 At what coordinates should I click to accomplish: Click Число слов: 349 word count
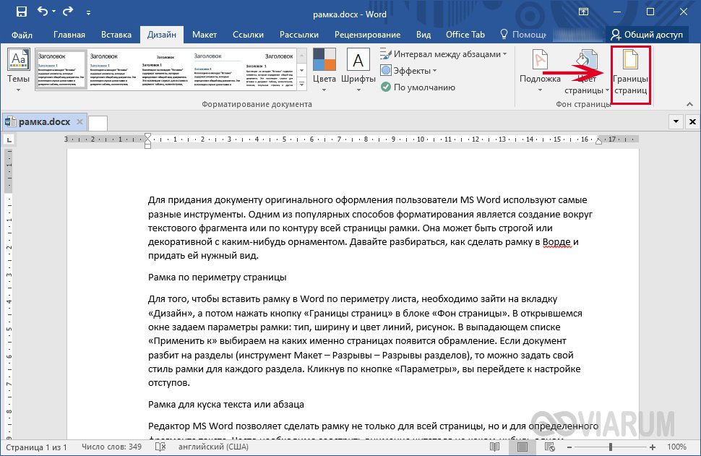(111, 447)
